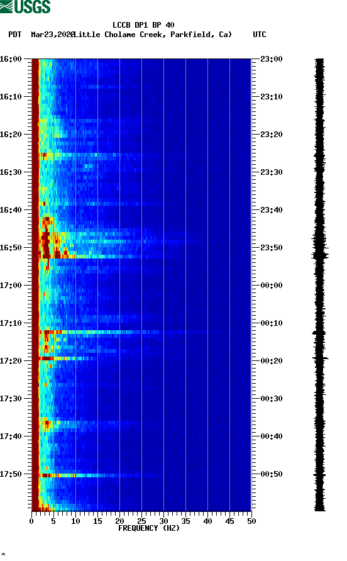Click the 17:20 PDT time label
Image resolution: width=347 pixels, height=561 pixels.
point(11,361)
